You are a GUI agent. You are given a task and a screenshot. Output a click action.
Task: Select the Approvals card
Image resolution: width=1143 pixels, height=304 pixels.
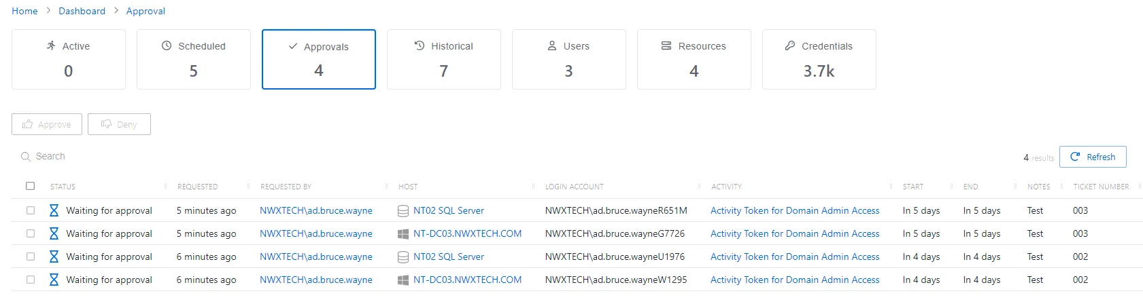(319, 59)
